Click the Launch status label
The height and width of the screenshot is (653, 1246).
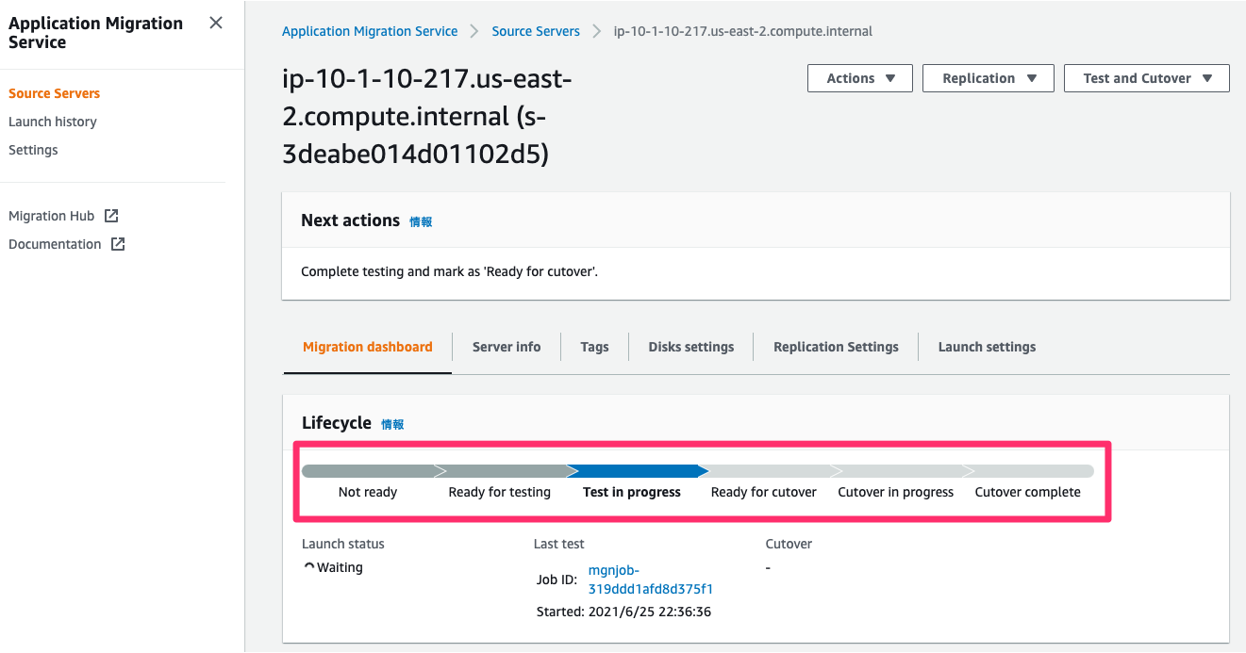(x=343, y=544)
